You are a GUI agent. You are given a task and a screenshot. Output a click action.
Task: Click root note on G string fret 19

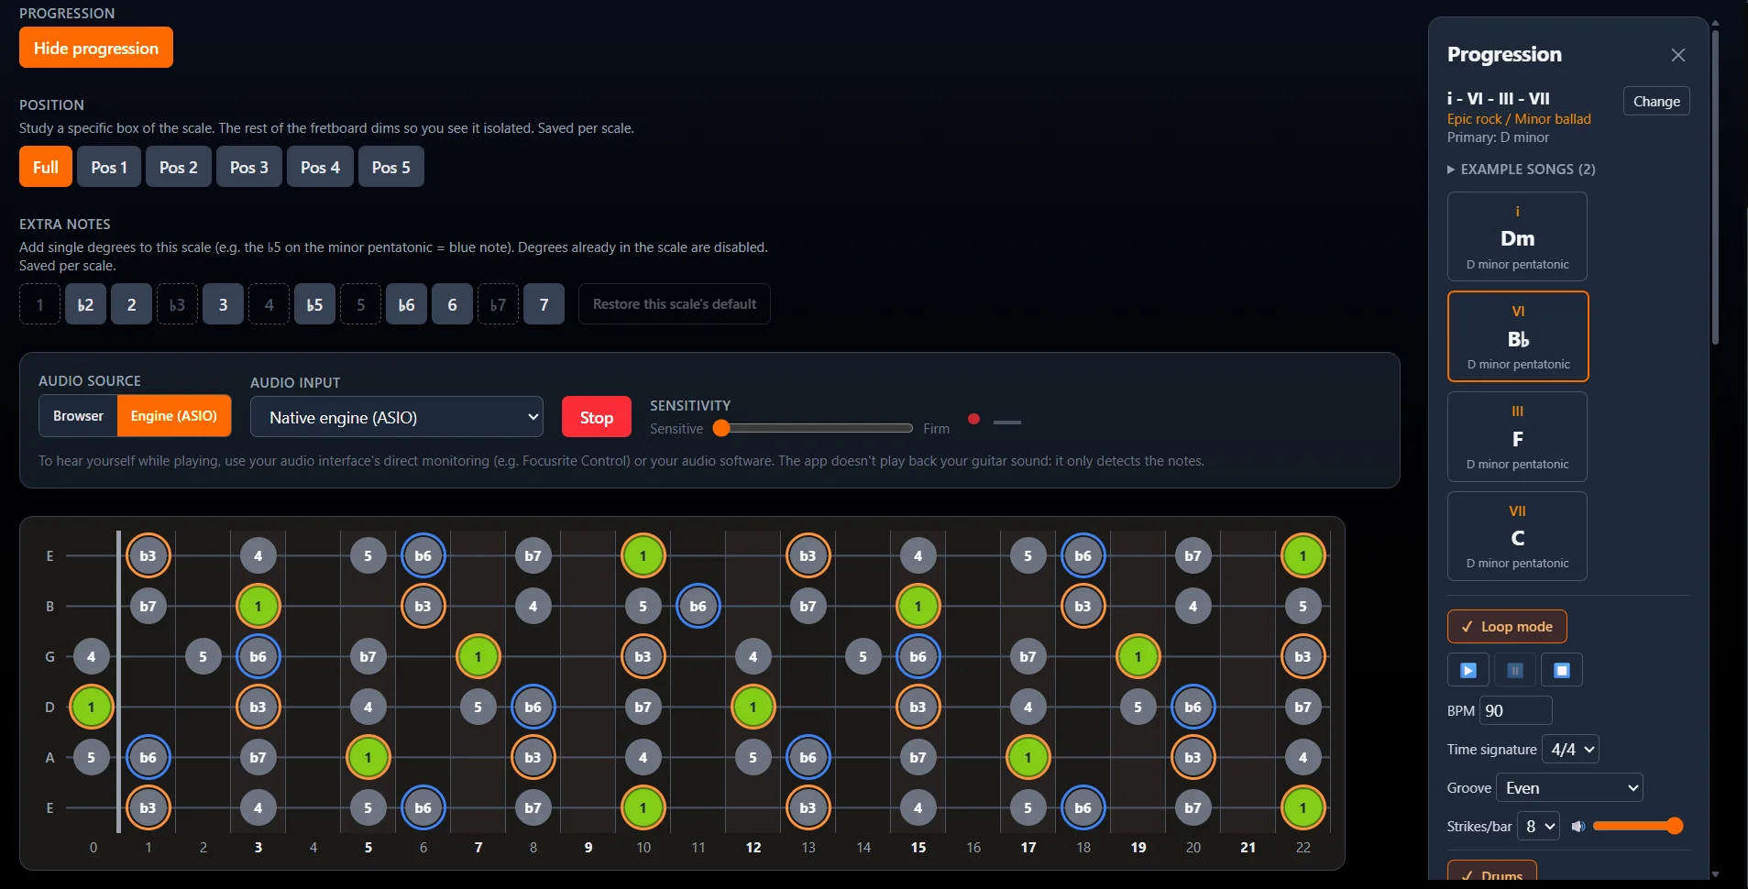1138,656
